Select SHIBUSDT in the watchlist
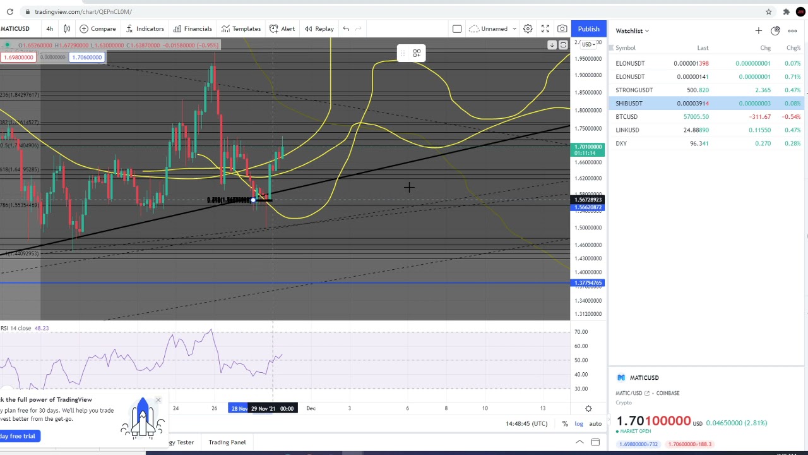This screenshot has width=808, height=455. [708, 103]
